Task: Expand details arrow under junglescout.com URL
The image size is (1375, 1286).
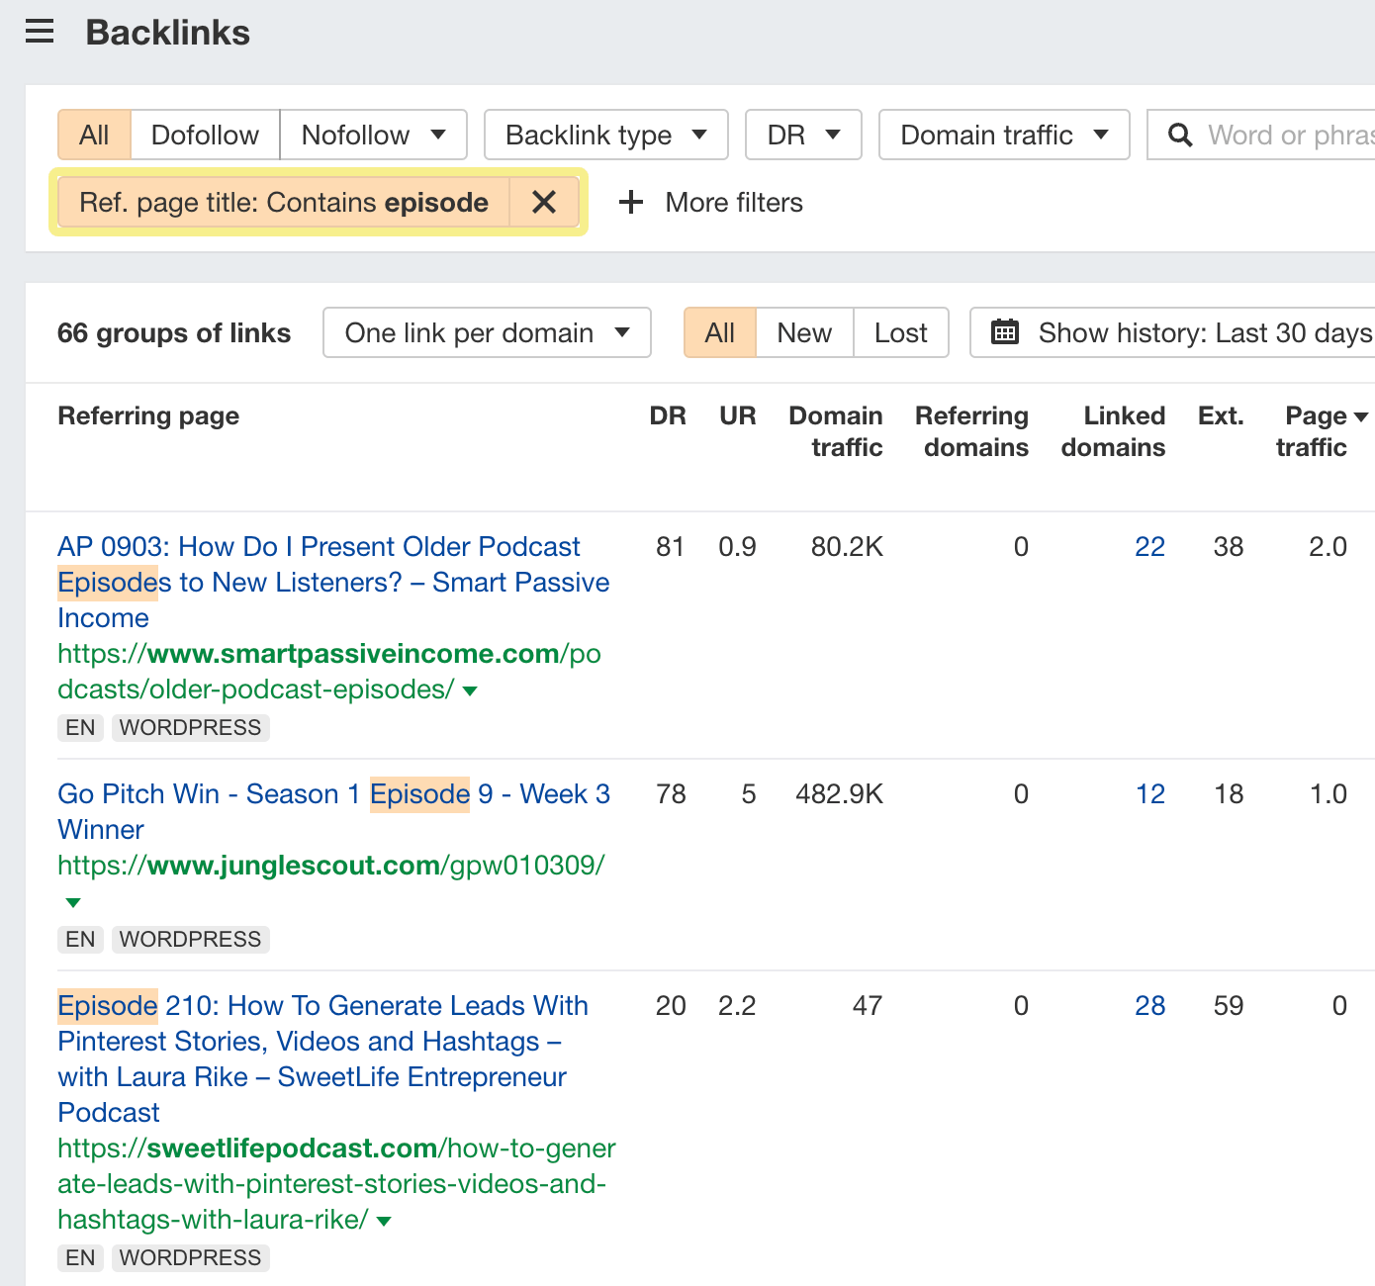Action: coord(72,901)
